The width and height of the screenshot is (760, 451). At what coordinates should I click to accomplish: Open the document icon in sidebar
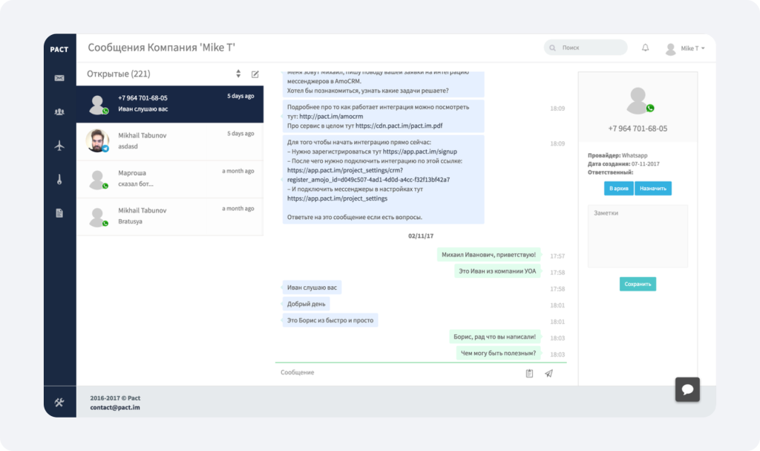59,213
